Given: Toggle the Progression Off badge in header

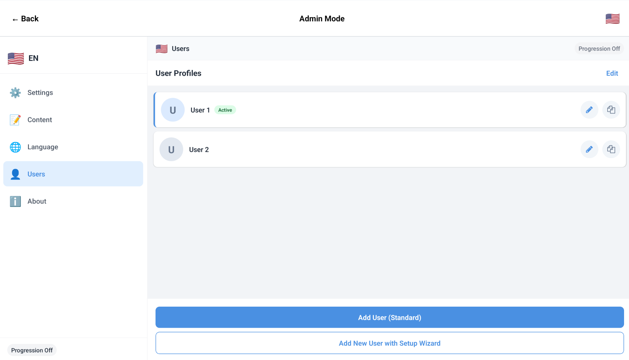Looking at the screenshot, I should (x=599, y=49).
